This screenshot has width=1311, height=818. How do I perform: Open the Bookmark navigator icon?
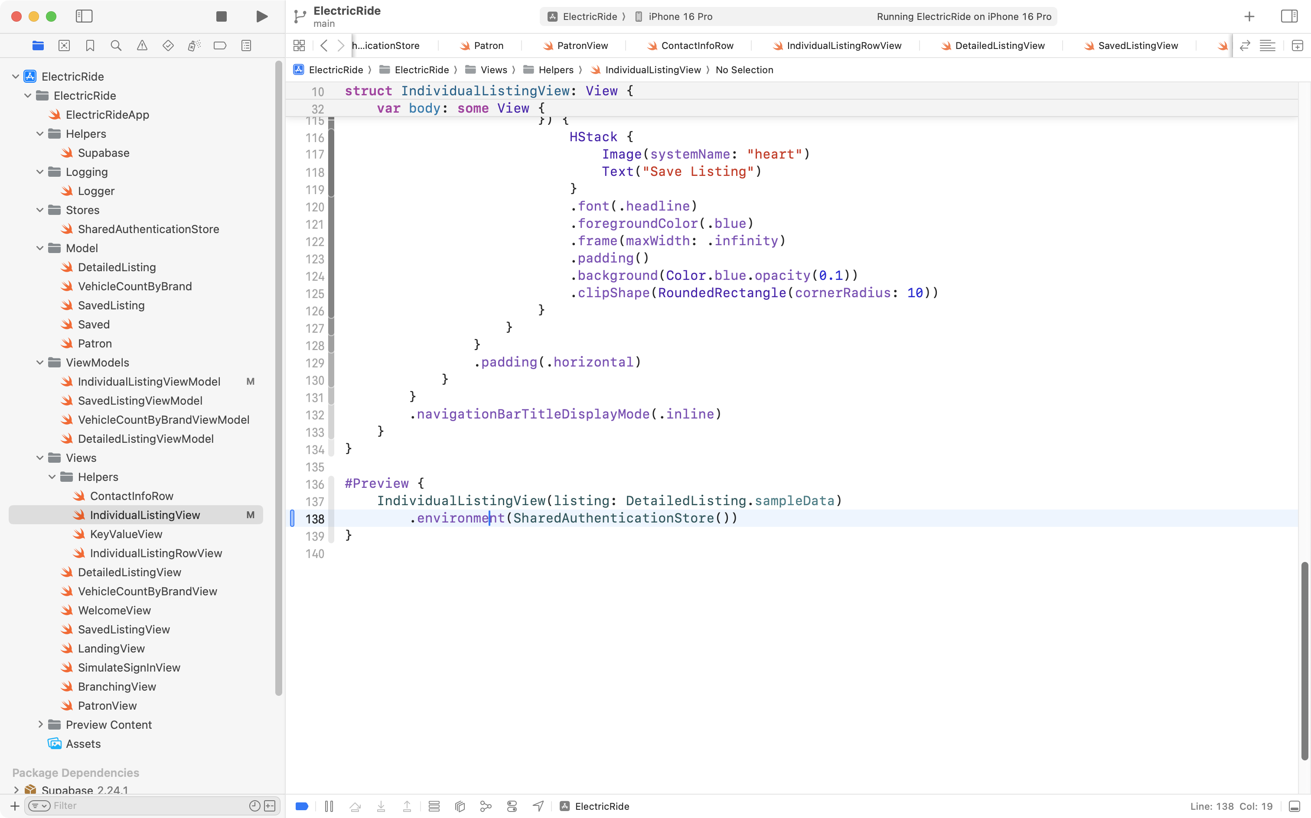point(91,45)
